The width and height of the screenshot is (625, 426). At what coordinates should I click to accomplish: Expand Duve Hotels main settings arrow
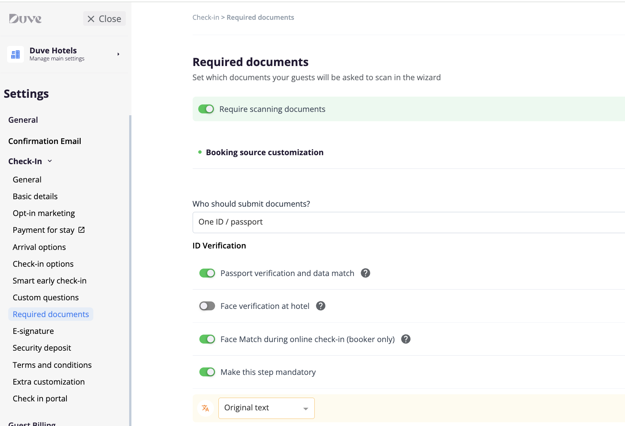(118, 54)
